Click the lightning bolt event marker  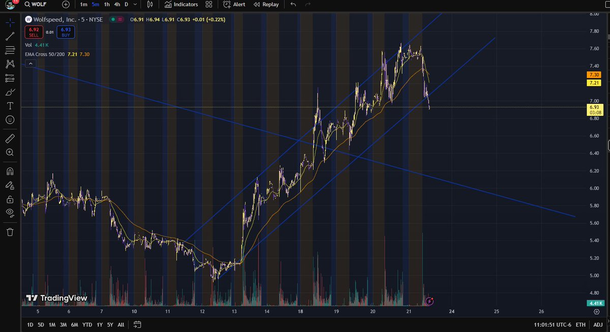[x=430, y=301]
